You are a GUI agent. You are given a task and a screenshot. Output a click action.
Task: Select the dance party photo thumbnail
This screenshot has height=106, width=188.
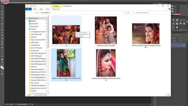[66, 34]
